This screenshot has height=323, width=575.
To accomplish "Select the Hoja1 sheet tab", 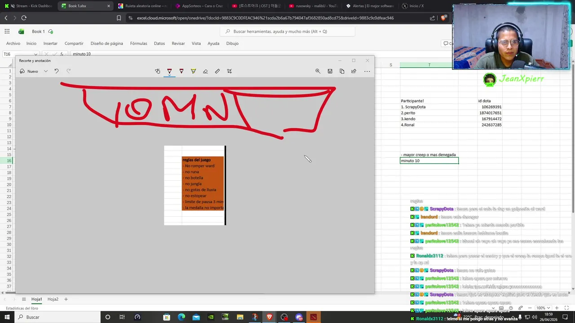I will click(x=37, y=299).
